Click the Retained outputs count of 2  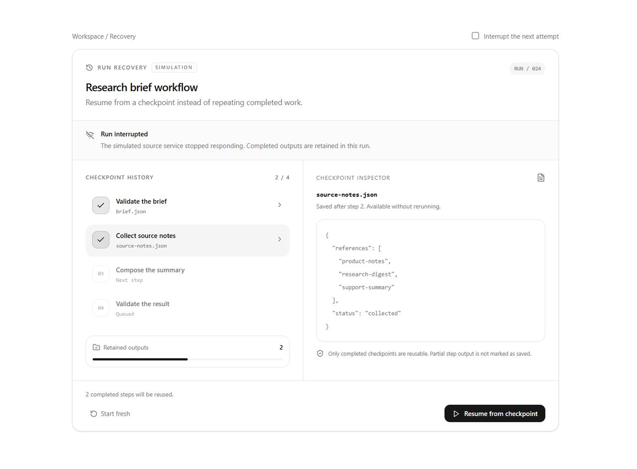coord(281,348)
